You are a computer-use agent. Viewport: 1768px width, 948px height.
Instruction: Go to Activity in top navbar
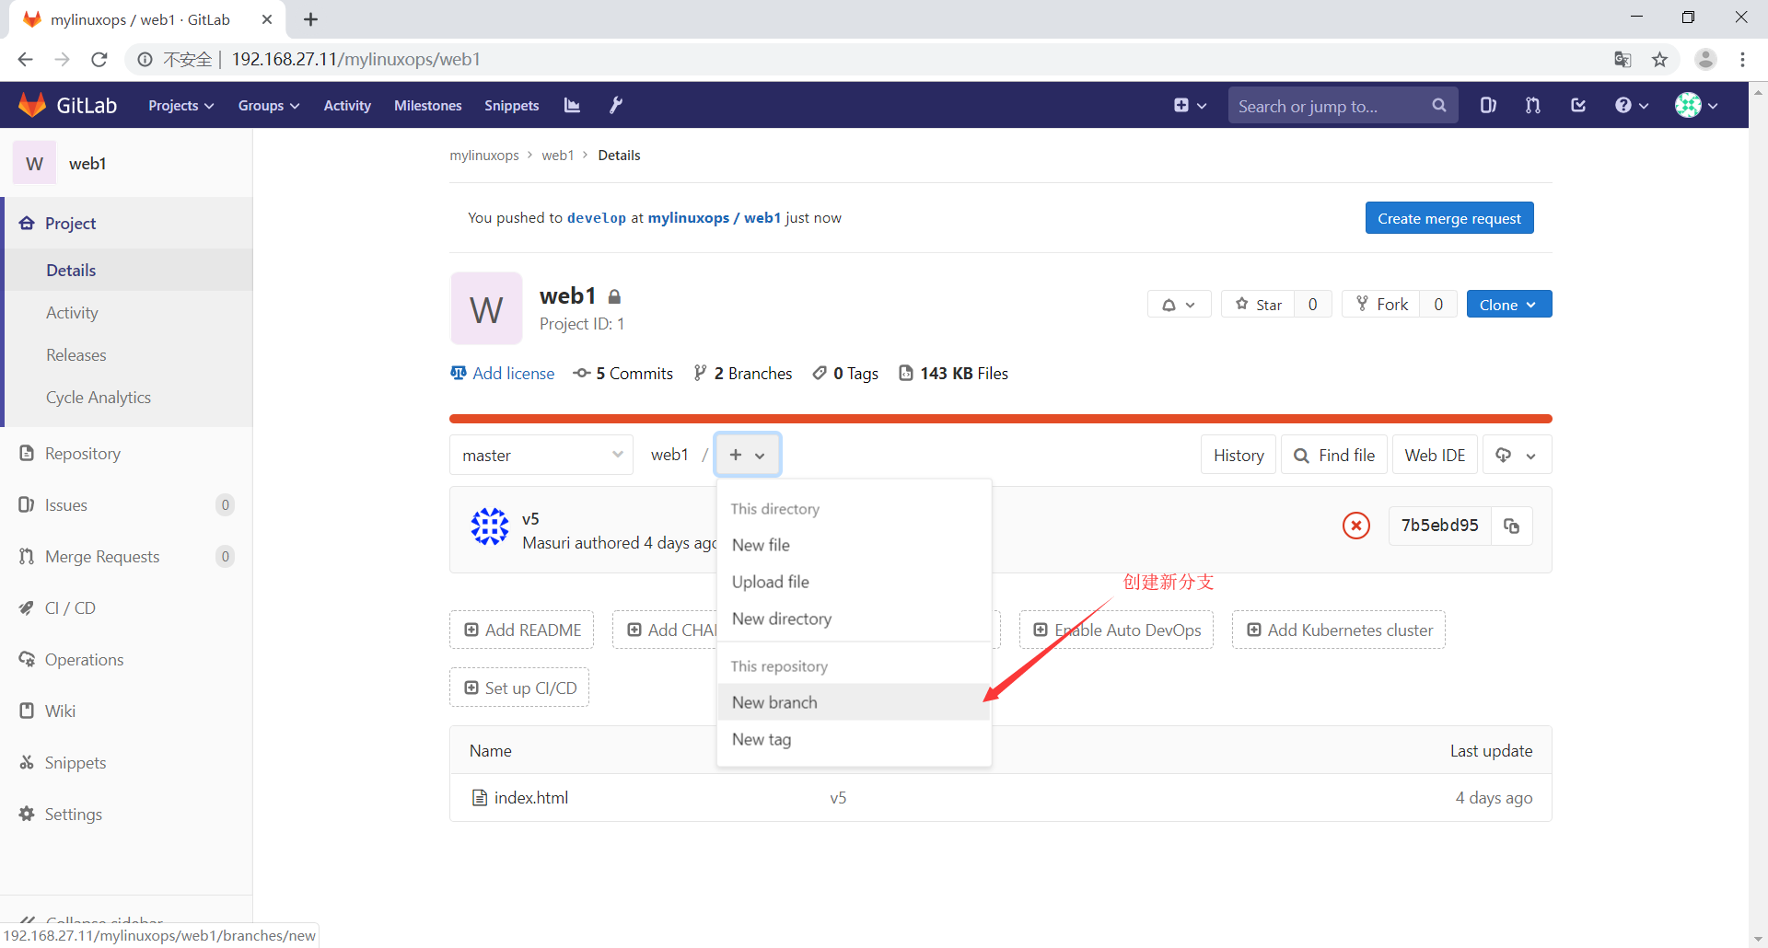[x=347, y=105]
